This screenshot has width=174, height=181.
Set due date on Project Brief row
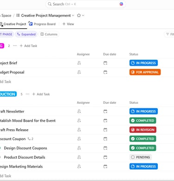(x=105, y=63)
